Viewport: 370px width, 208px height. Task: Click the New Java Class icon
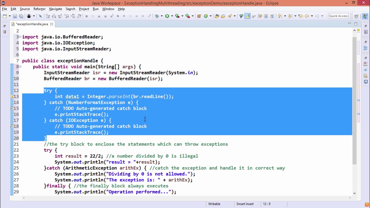206,16
